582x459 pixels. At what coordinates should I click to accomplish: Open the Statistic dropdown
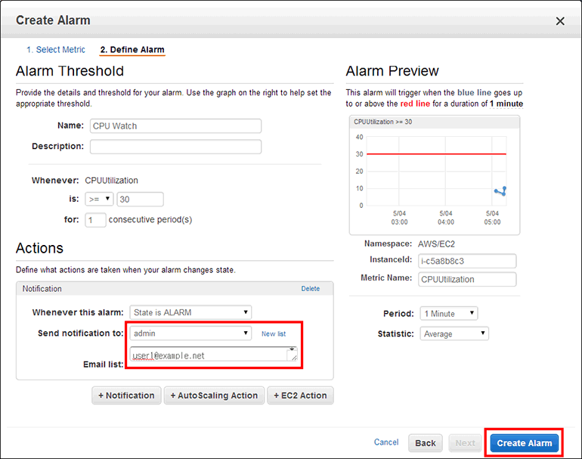pos(454,333)
